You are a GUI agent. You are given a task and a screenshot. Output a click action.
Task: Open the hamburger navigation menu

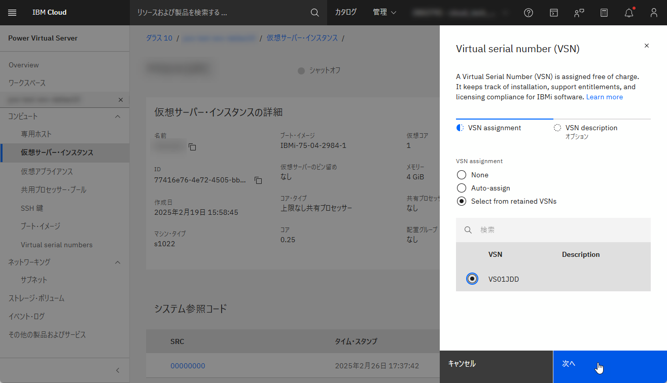click(12, 13)
